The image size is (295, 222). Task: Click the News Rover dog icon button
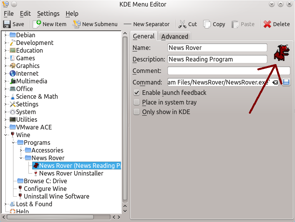(x=281, y=53)
